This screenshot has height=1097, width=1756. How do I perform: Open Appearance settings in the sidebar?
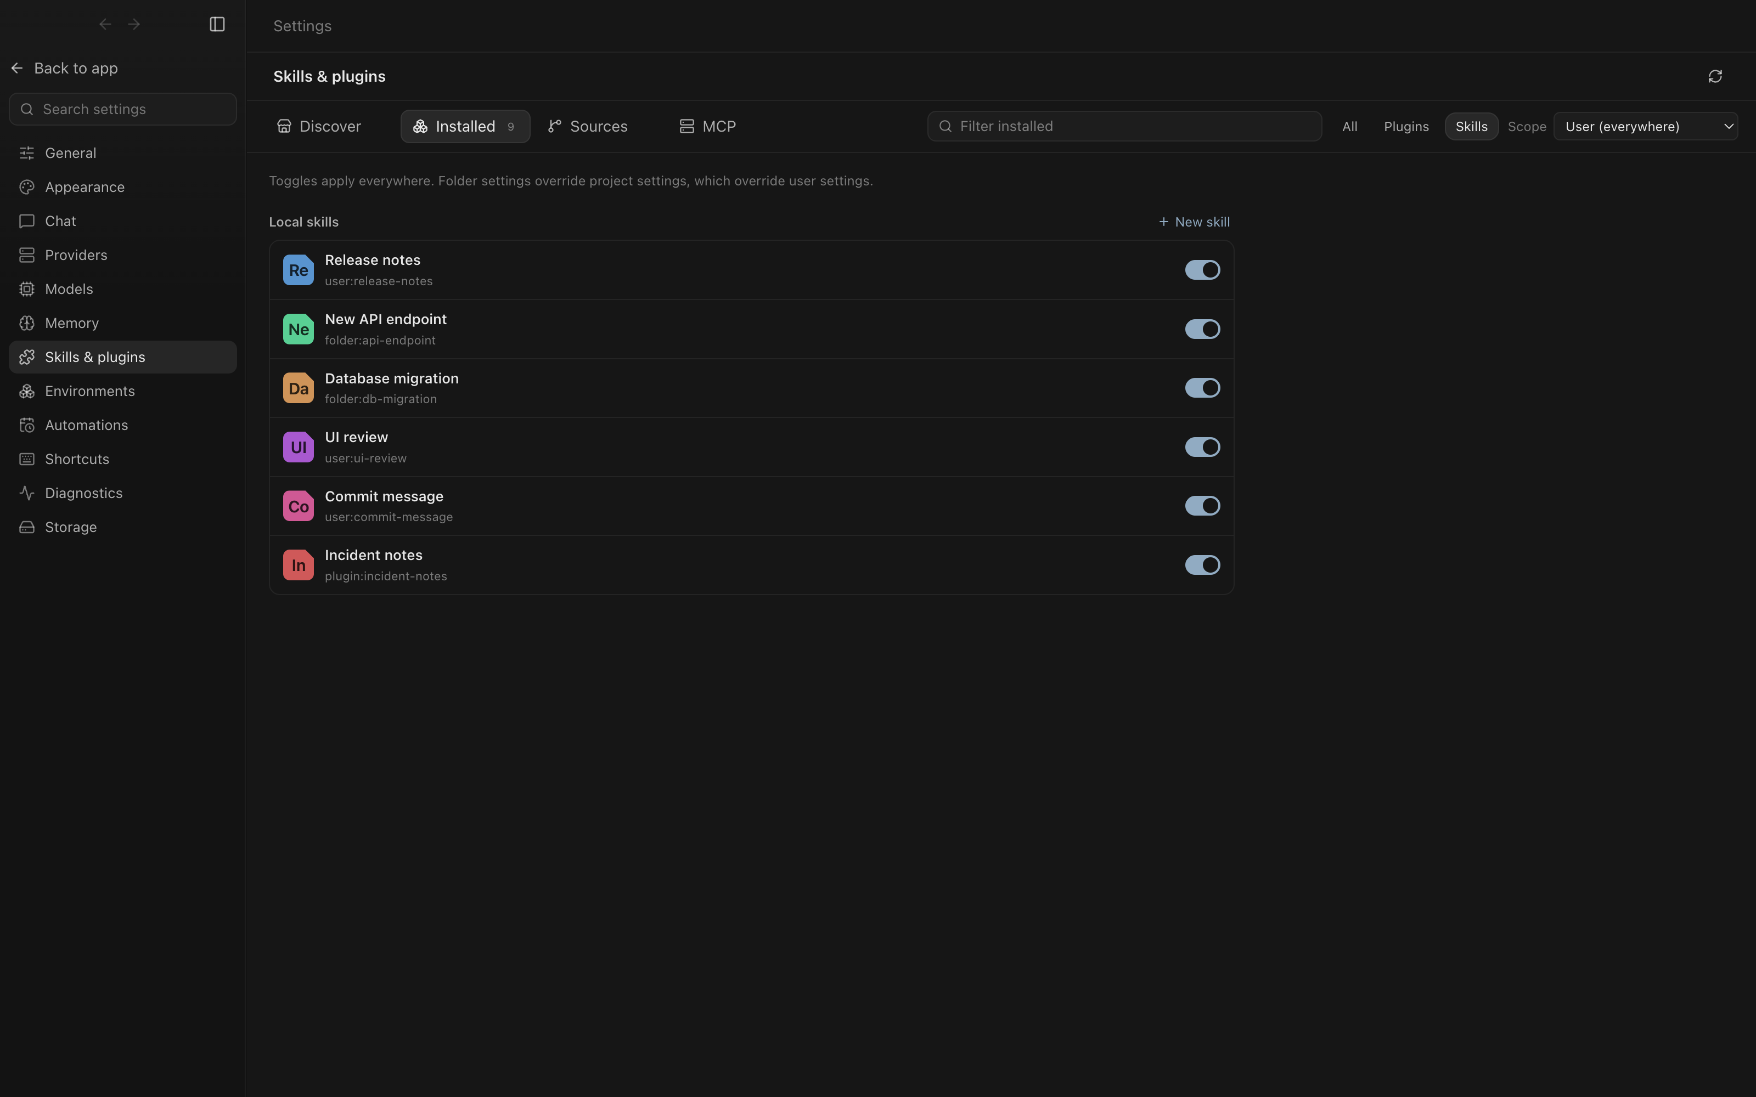point(122,187)
